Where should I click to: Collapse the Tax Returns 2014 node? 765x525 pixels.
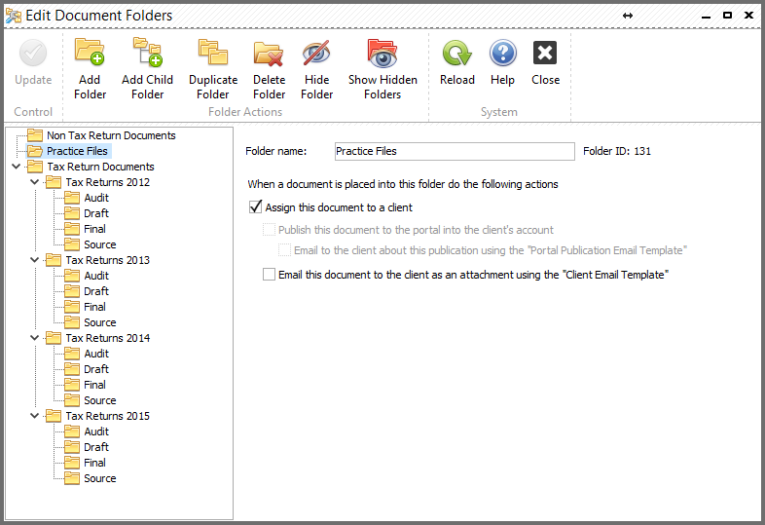pyautogui.click(x=35, y=338)
